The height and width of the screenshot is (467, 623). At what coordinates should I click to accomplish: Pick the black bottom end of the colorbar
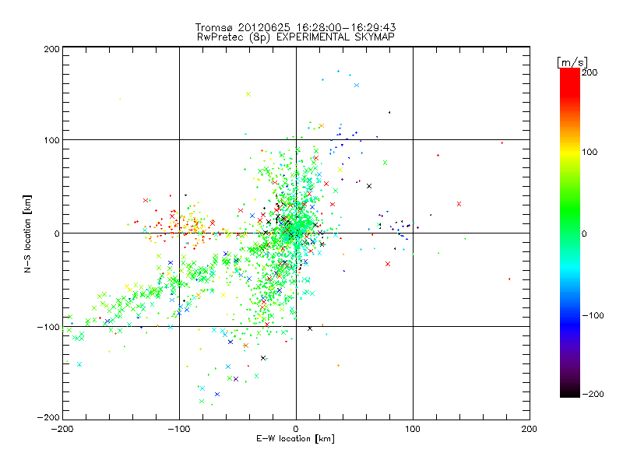click(x=570, y=392)
